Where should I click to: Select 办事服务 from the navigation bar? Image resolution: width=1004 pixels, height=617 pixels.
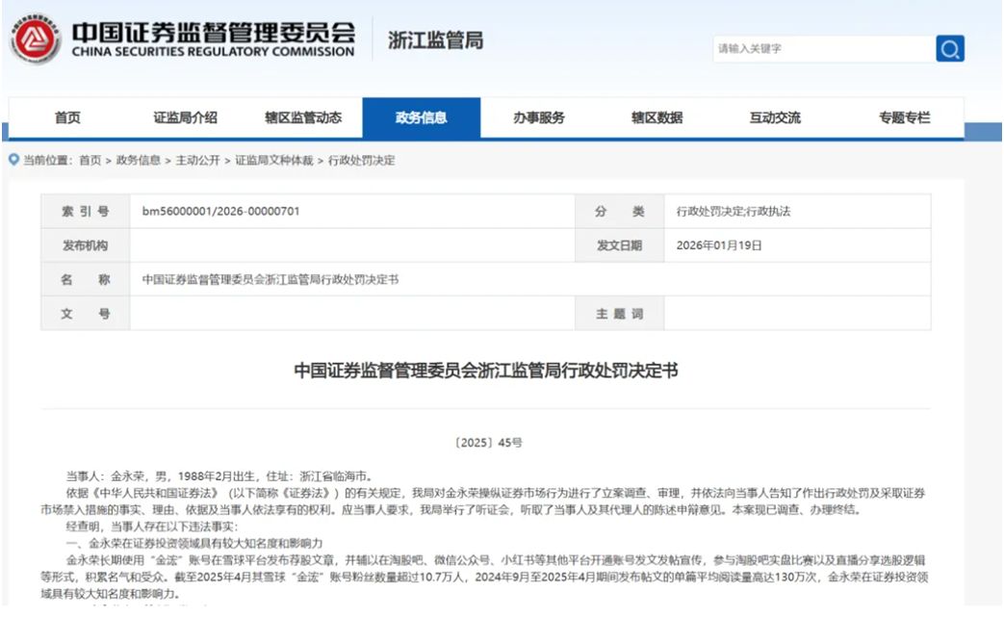coord(540,116)
